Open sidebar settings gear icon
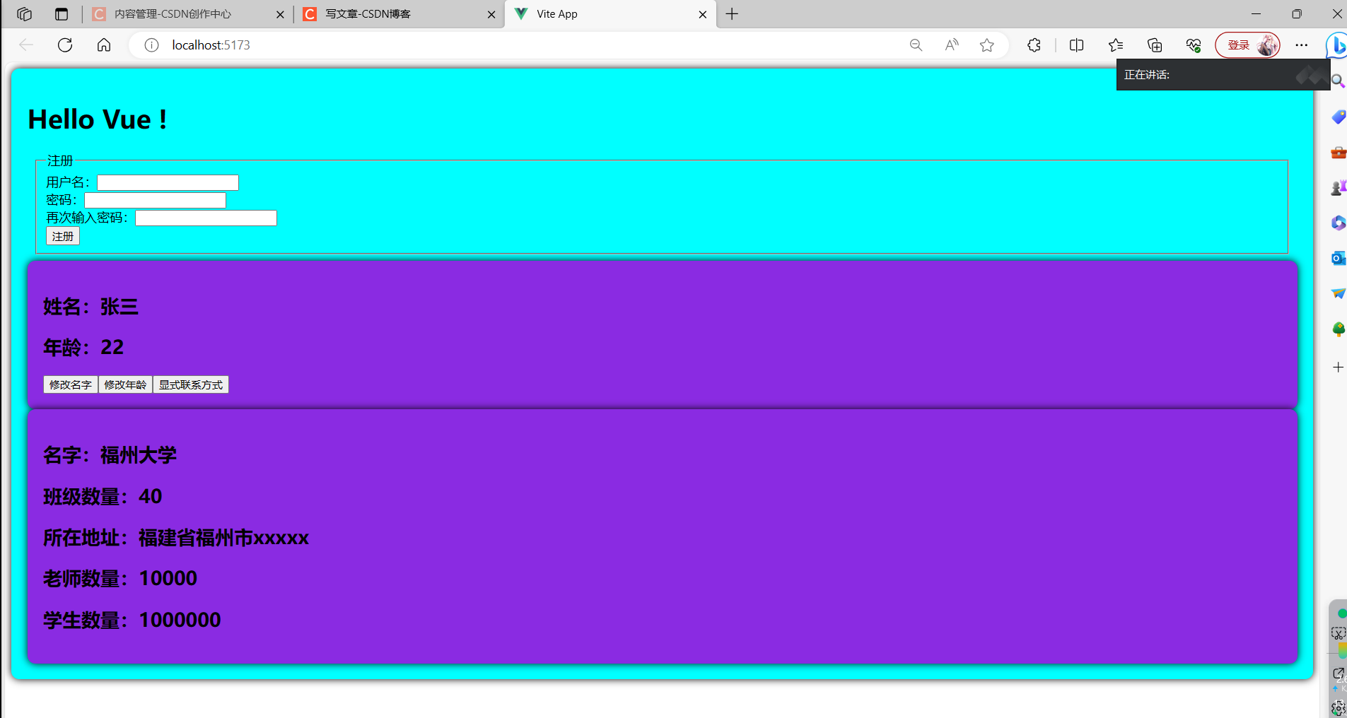The width and height of the screenshot is (1347, 718). click(x=1338, y=708)
